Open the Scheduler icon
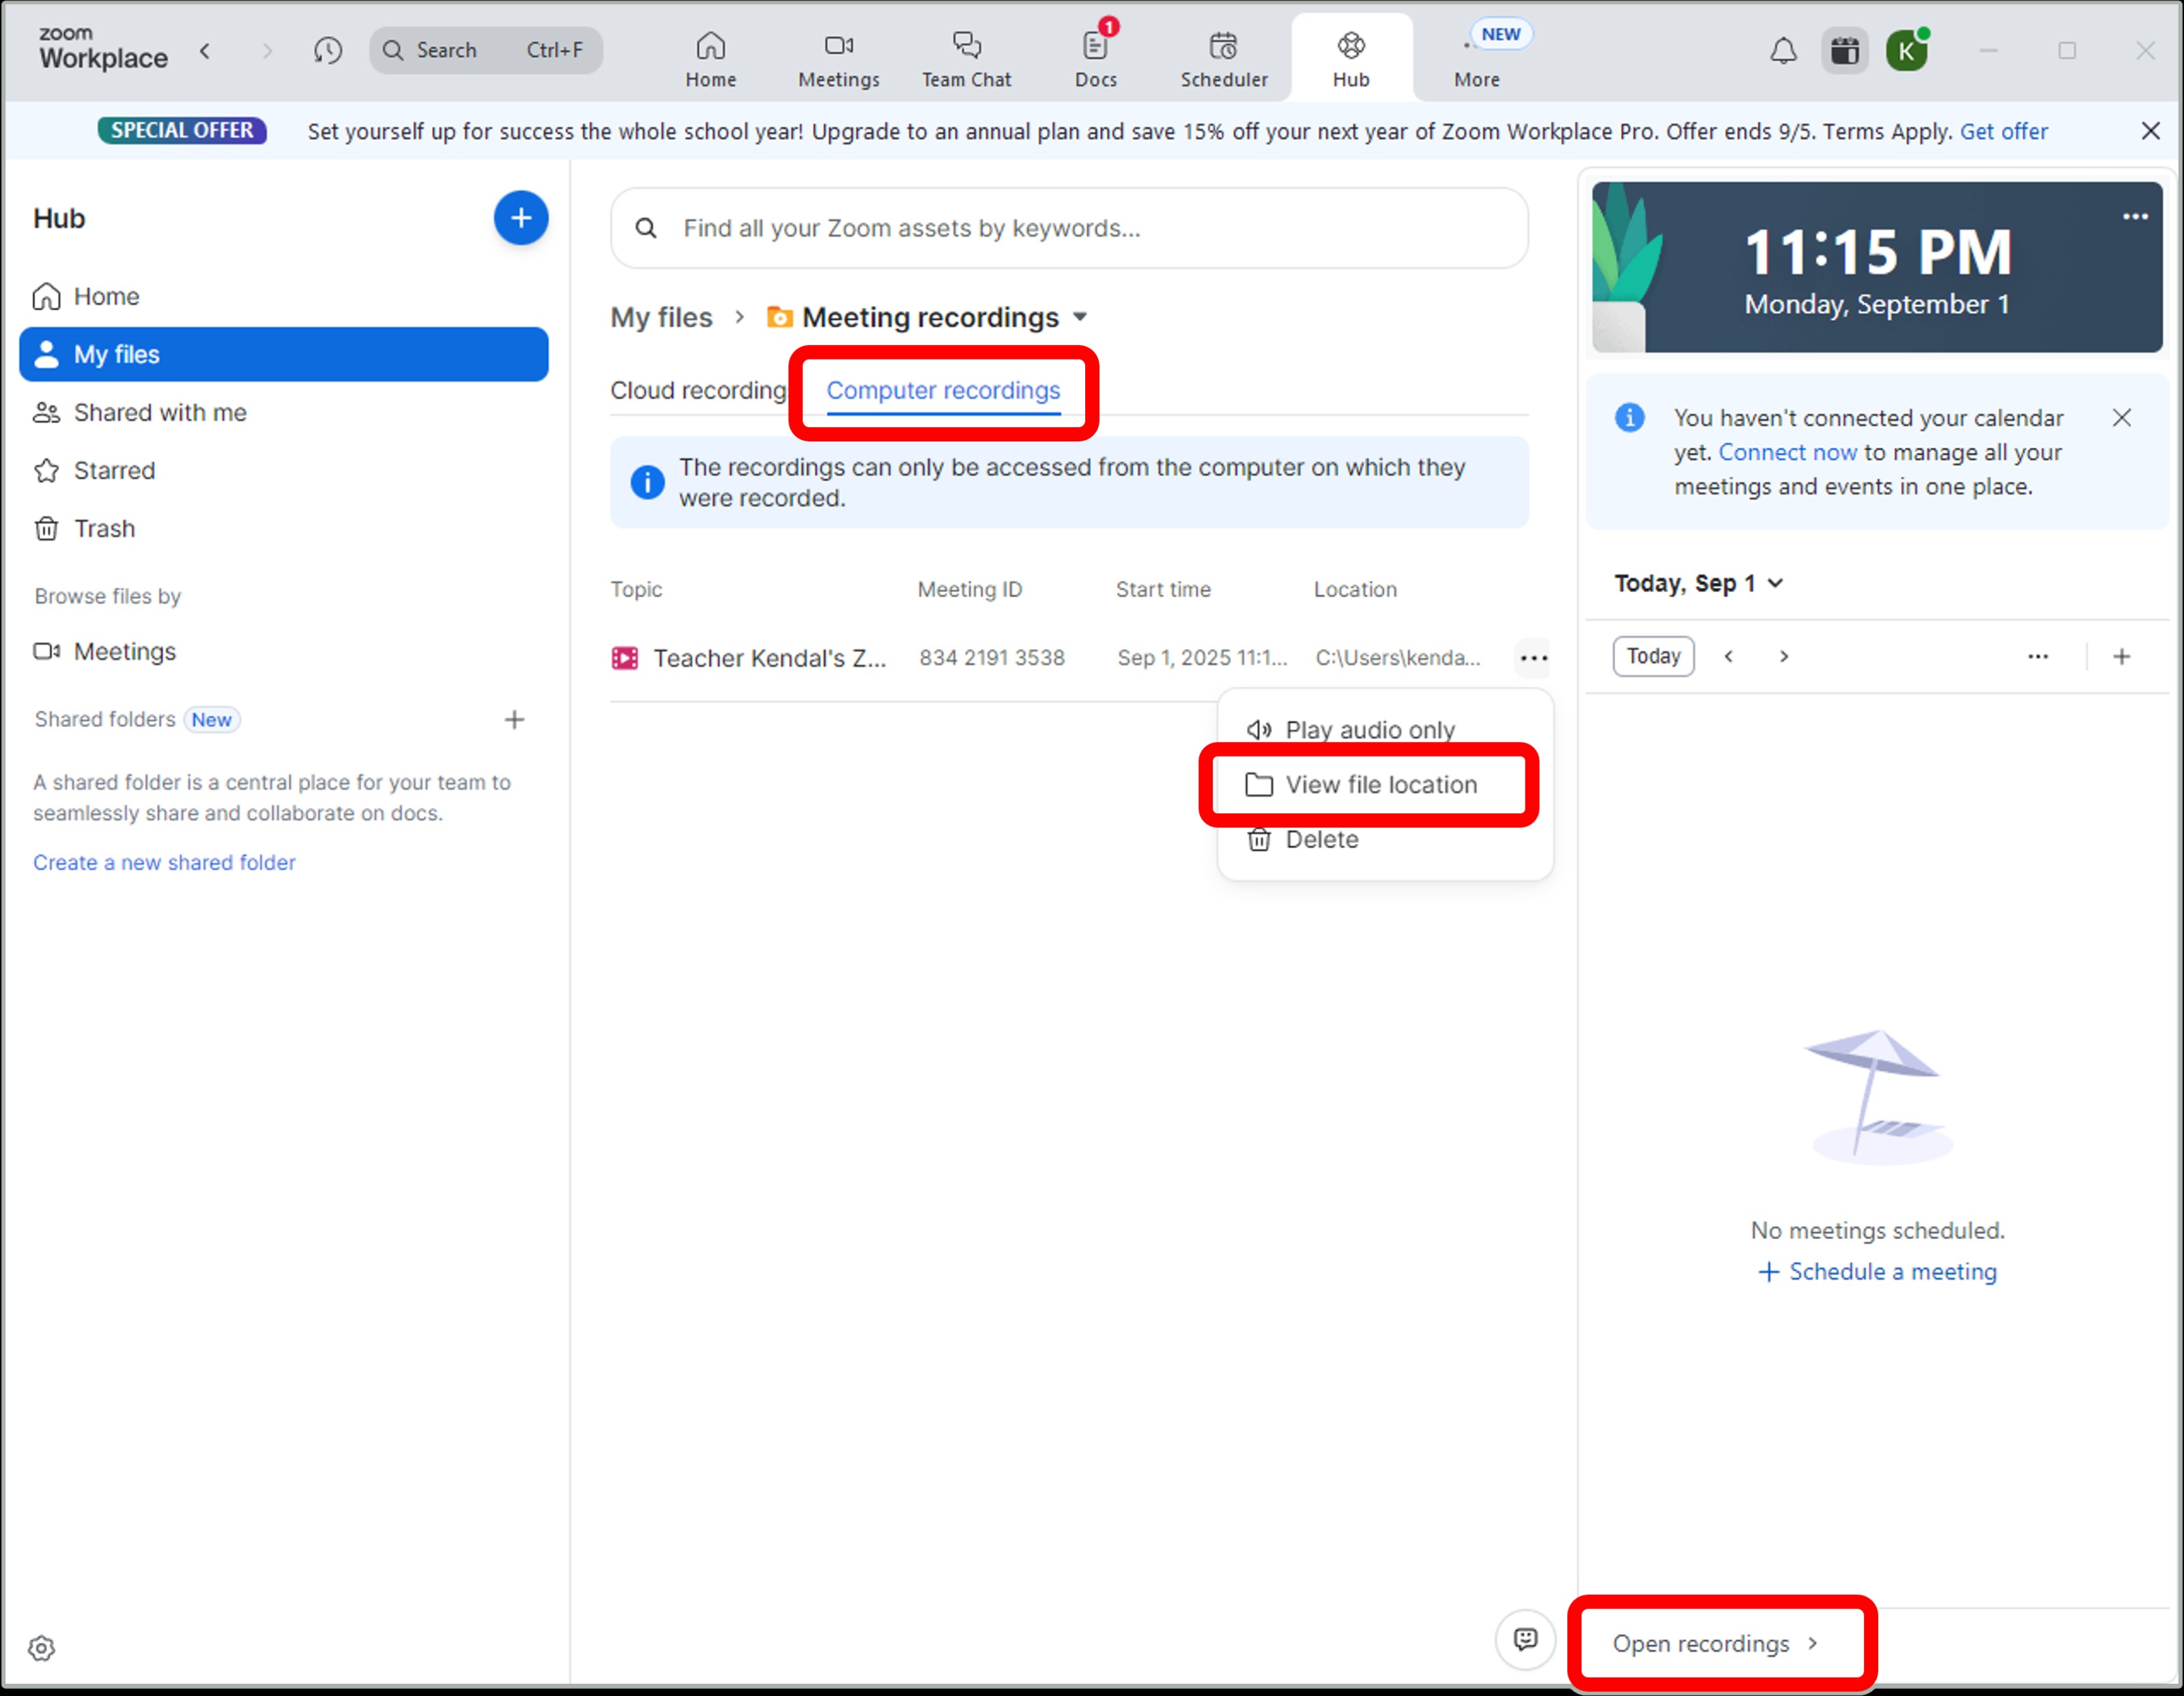2184x1696 pixels. click(1223, 58)
